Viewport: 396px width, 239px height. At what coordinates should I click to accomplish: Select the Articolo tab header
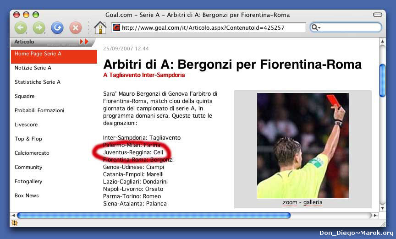[24, 42]
